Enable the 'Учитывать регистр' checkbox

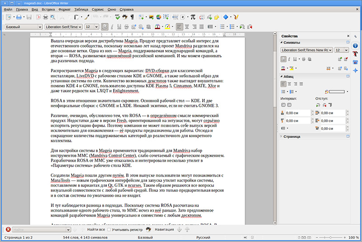(x=109, y=229)
